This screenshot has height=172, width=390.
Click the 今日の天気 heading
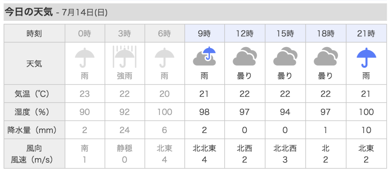click(x=28, y=12)
